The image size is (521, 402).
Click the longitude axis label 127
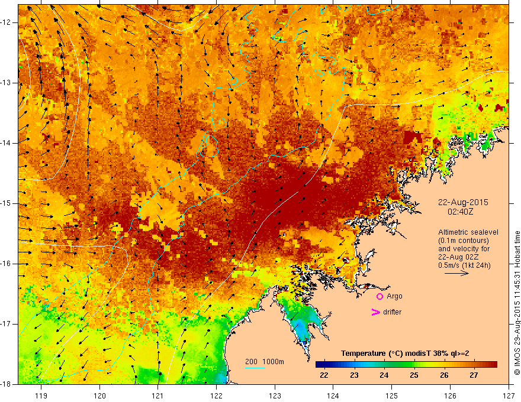pyautogui.click(x=509, y=395)
